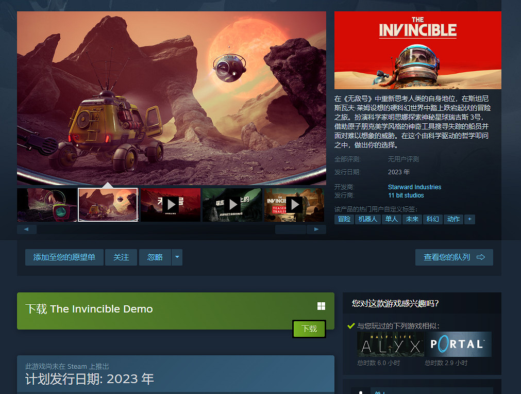The width and height of the screenshot is (521, 394).
Task: Click the Half-Life: Alyx capsule image
Action: [390, 344]
